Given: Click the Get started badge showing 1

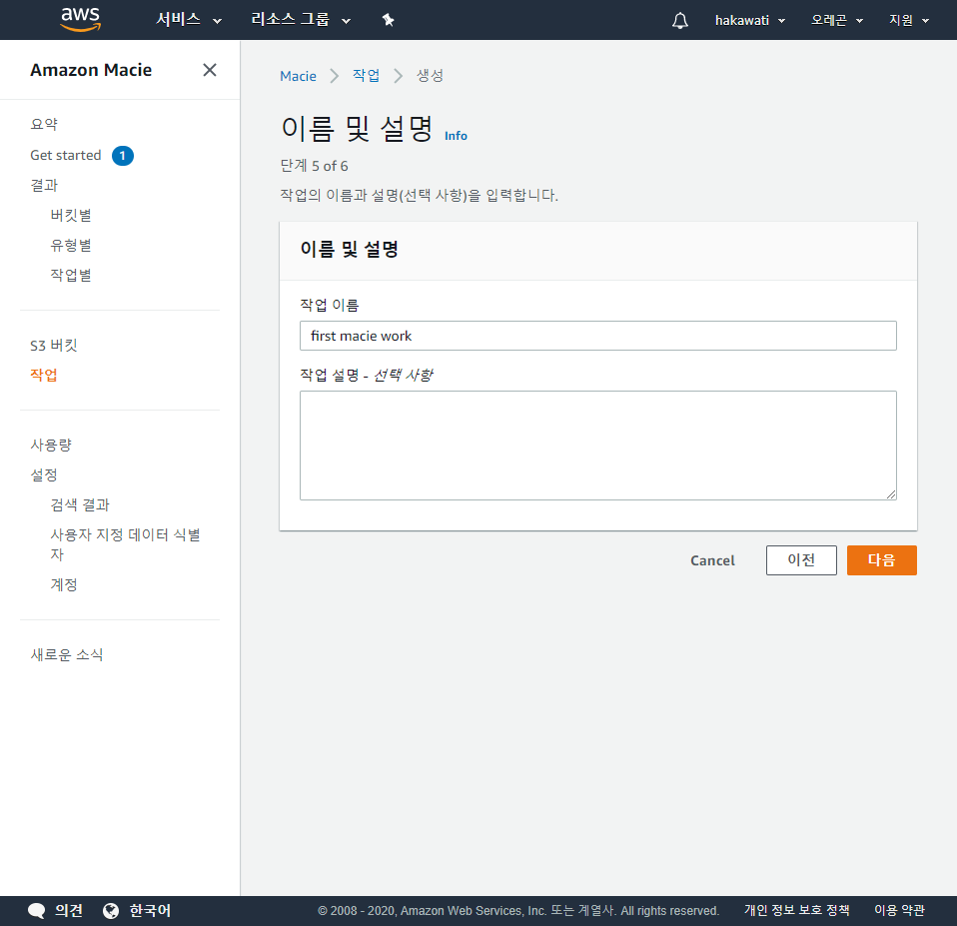Looking at the screenshot, I should 123,156.
